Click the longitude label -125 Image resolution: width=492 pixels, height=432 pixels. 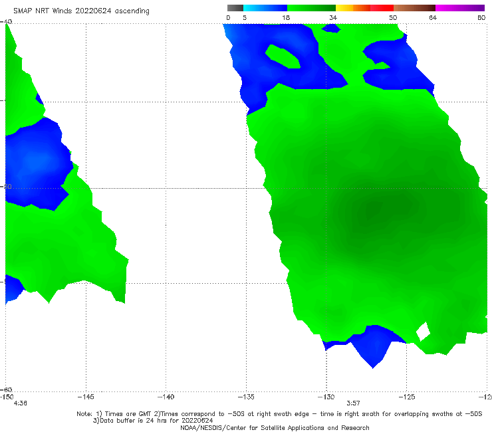pyautogui.click(x=407, y=397)
